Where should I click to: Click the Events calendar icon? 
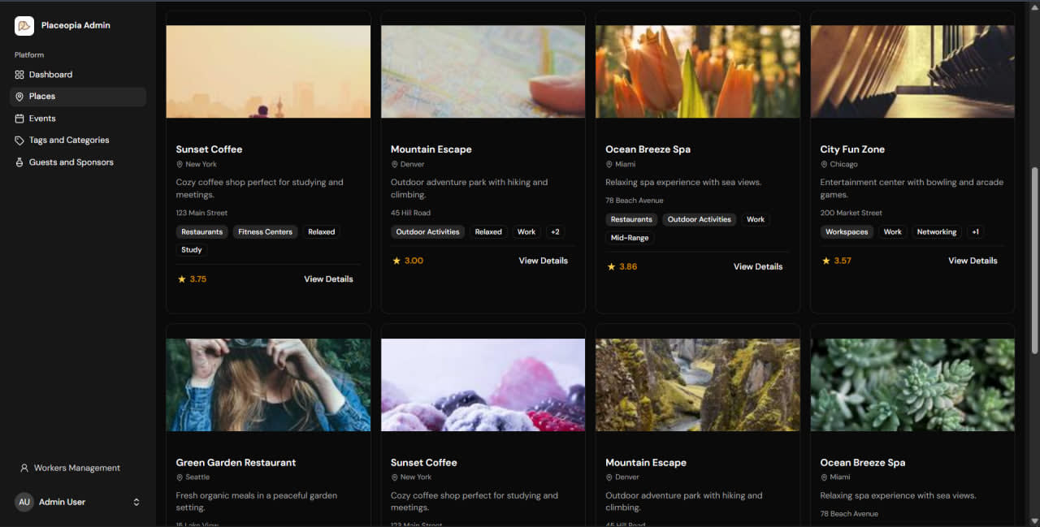point(19,119)
